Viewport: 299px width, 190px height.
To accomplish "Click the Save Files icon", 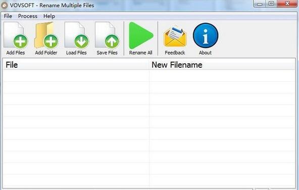I will coord(107,35).
